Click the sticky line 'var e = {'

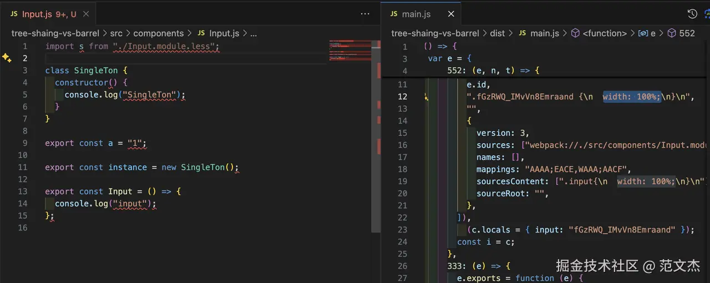click(450, 59)
